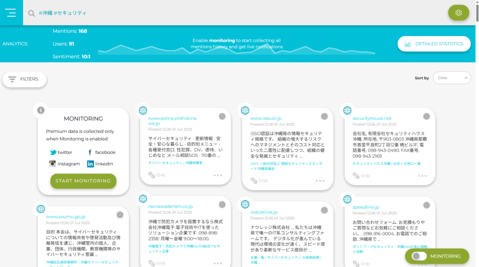Click the Instagram icon

coord(52,164)
